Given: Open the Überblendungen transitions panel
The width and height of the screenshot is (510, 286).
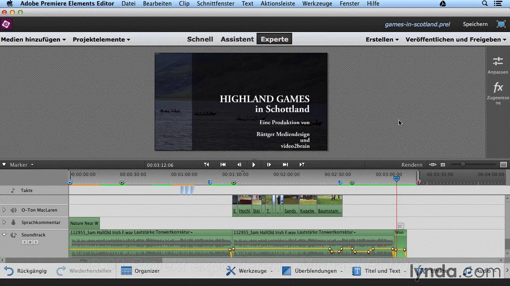Looking at the screenshot, I should pyautogui.click(x=312, y=271).
